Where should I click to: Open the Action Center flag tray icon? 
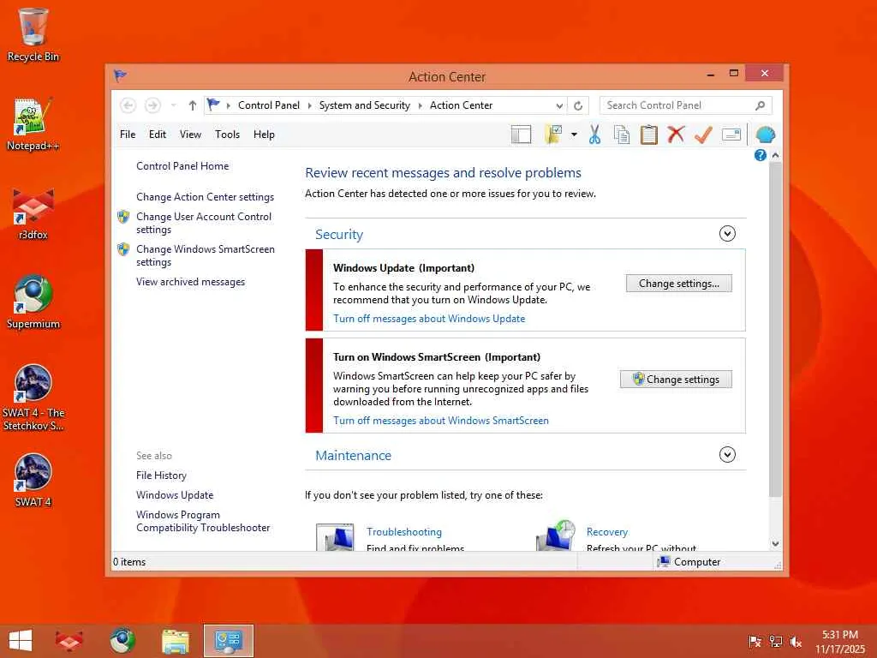(755, 641)
